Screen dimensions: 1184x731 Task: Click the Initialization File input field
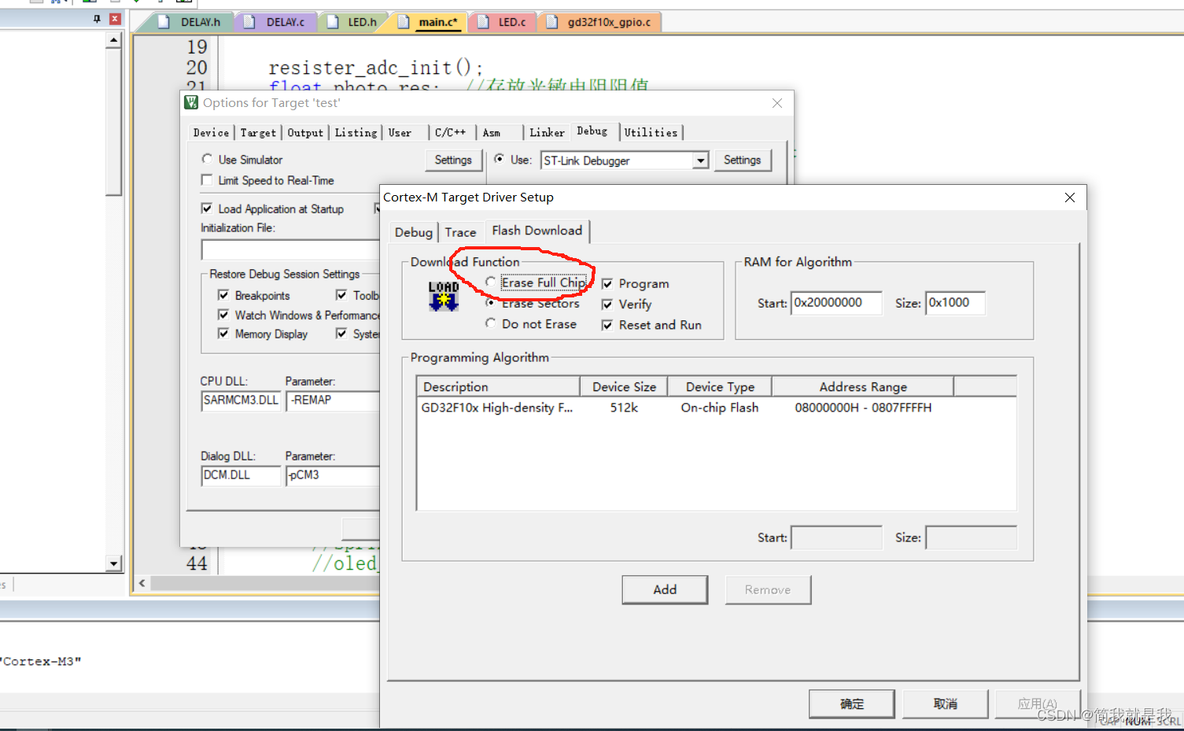[x=290, y=249]
